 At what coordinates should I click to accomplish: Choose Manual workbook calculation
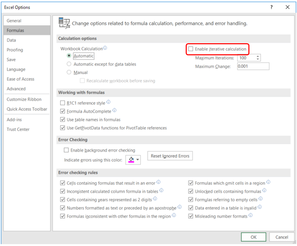(x=69, y=72)
